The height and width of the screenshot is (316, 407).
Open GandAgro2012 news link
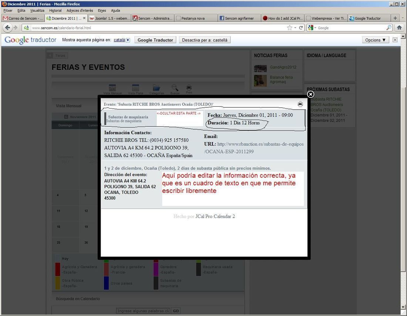coord(283,67)
